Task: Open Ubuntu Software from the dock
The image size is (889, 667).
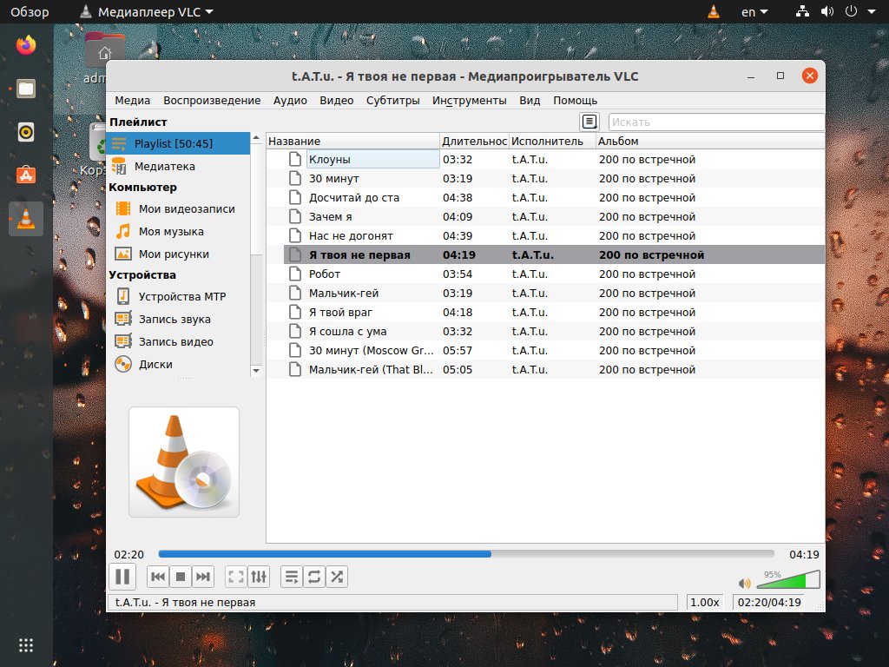Action: click(x=26, y=175)
